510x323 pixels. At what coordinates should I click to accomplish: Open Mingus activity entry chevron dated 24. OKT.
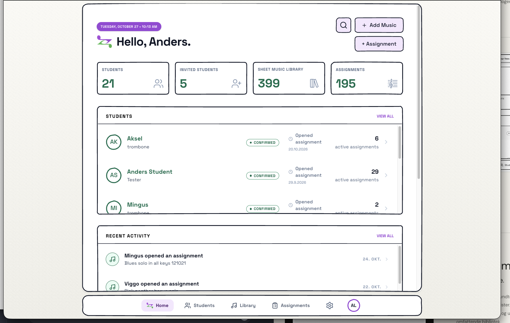click(387, 259)
